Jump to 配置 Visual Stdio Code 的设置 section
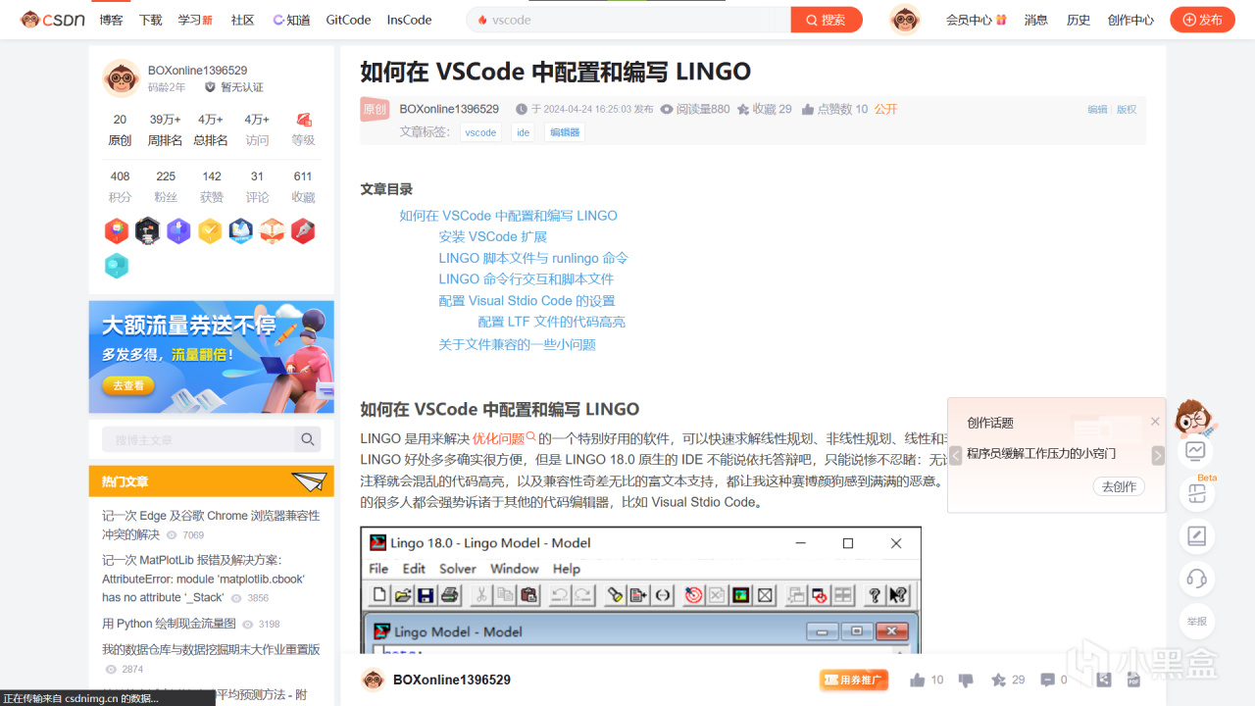 point(527,301)
